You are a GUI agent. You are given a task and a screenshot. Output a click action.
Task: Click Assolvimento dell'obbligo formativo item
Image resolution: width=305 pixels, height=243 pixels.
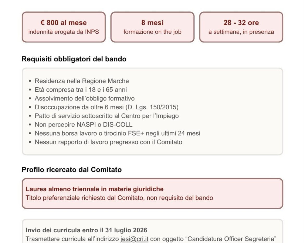coord(85,98)
